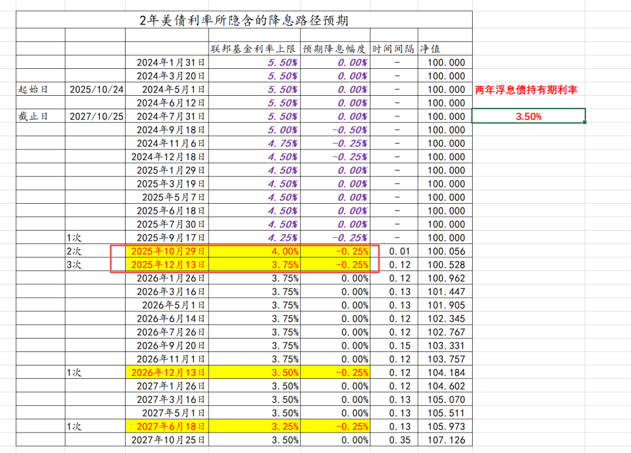Select the final net value 107.126
This screenshot has width=631, height=453.
click(x=445, y=440)
